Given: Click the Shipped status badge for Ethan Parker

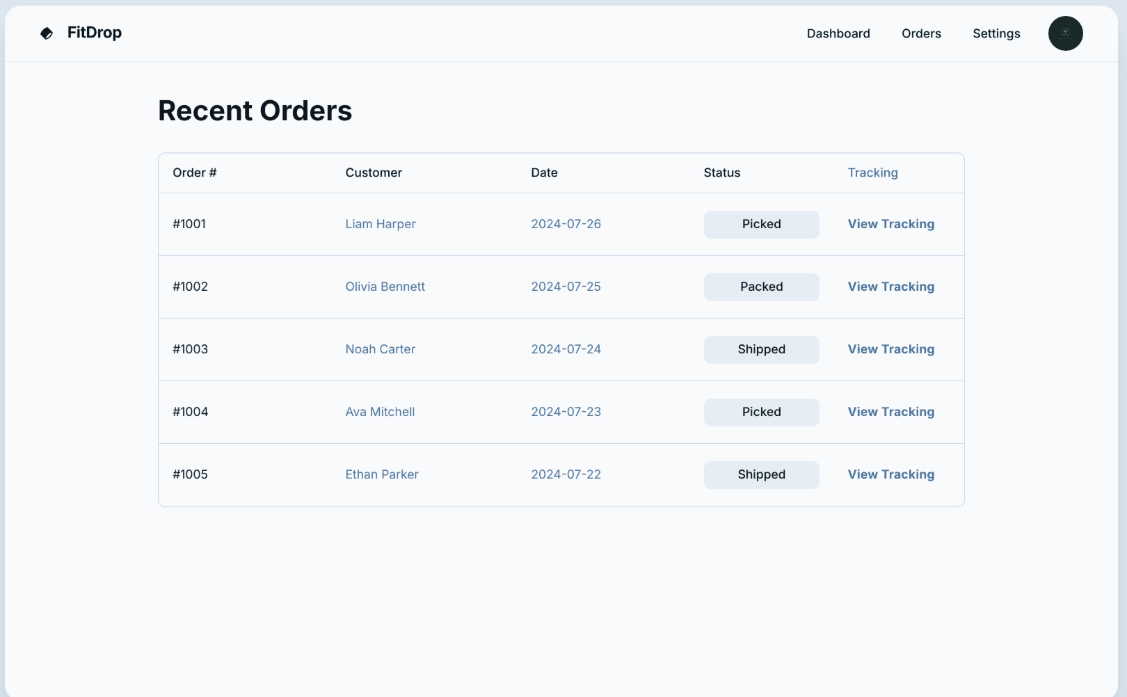Looking at the screenshot, I should pyautogui.click(x=761, y=474).
